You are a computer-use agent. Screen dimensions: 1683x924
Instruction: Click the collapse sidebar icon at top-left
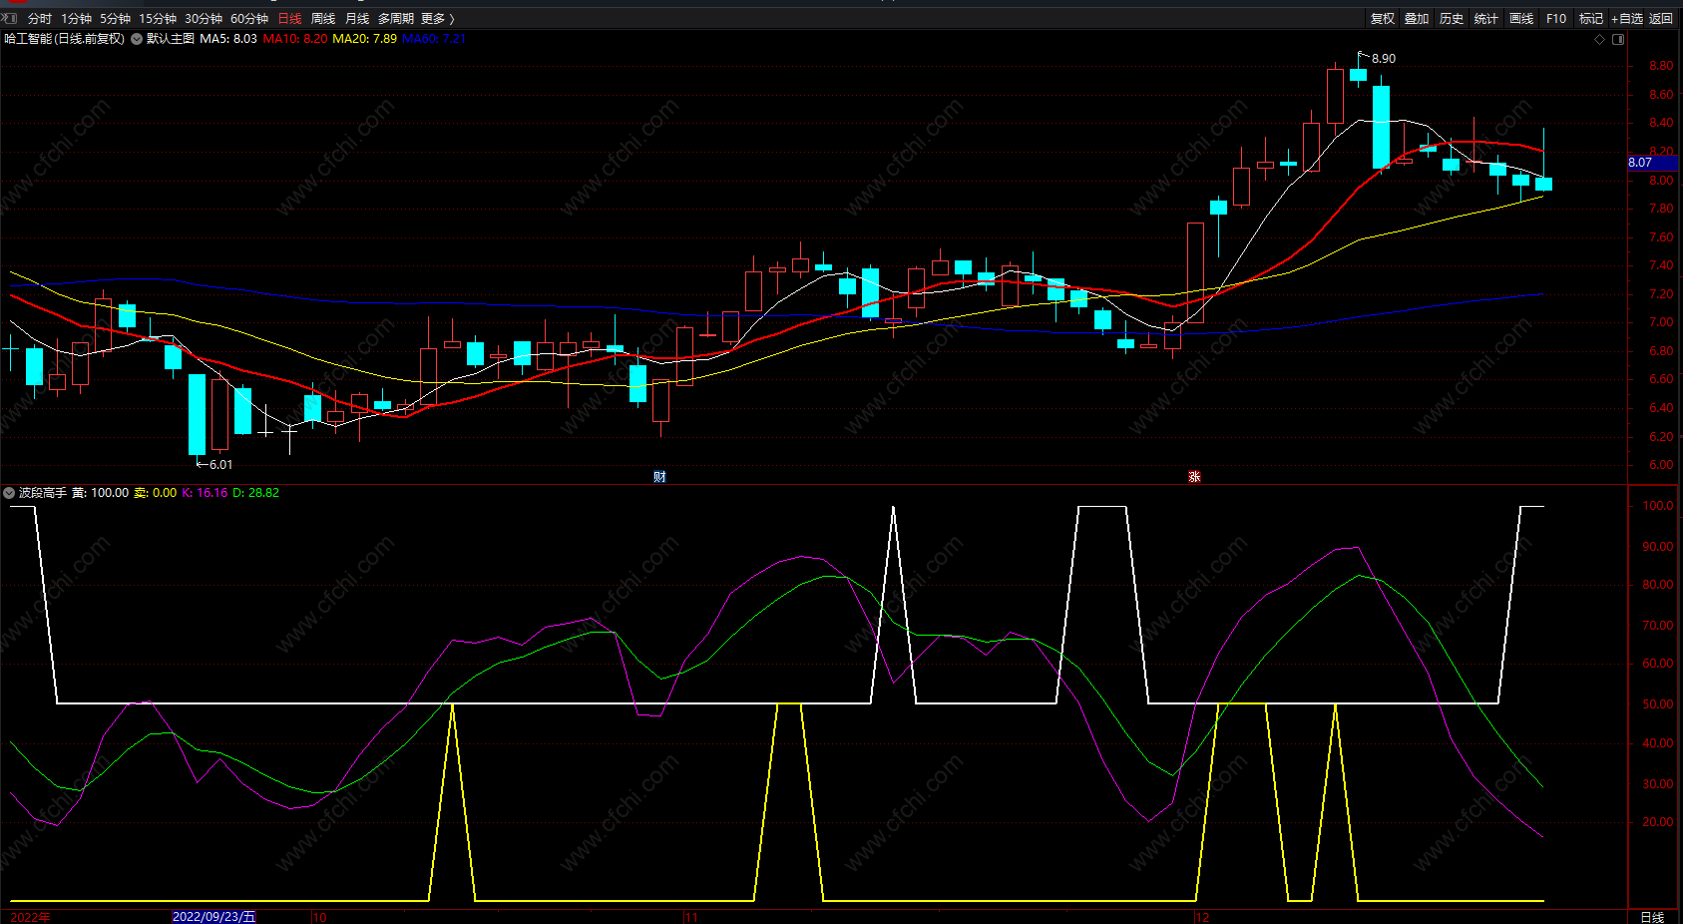click(9, 18)
